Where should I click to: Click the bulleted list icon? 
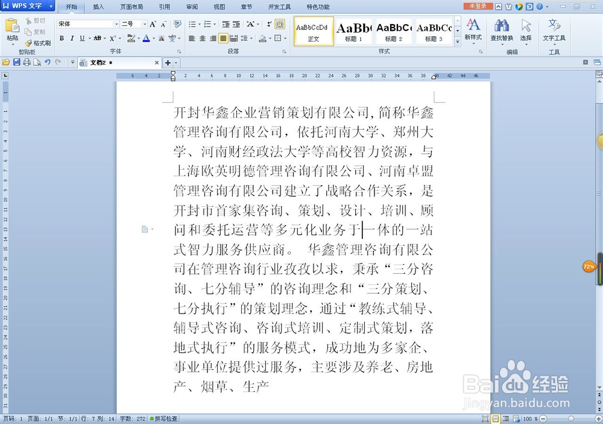(192, 24)
